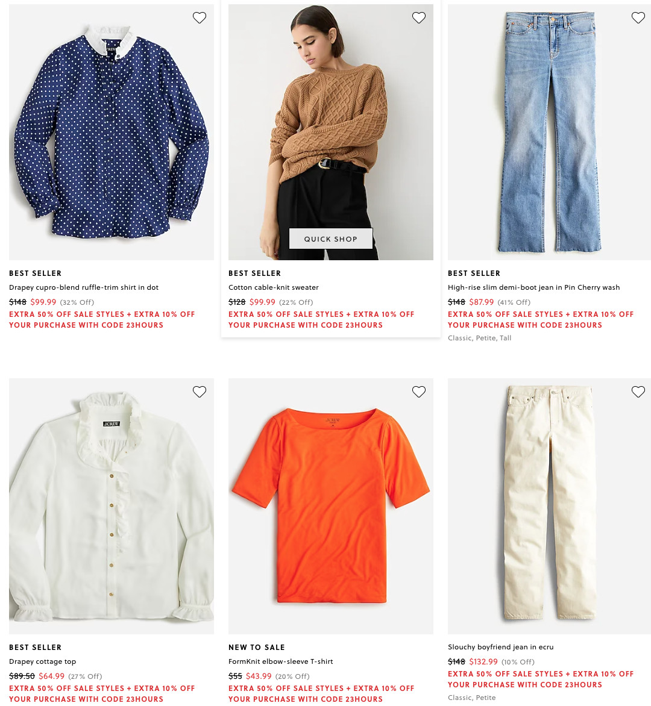The image size is (651, 706).
Task: Click the $87.99 sale price on demi-boot jean
Action: (481, 302)
